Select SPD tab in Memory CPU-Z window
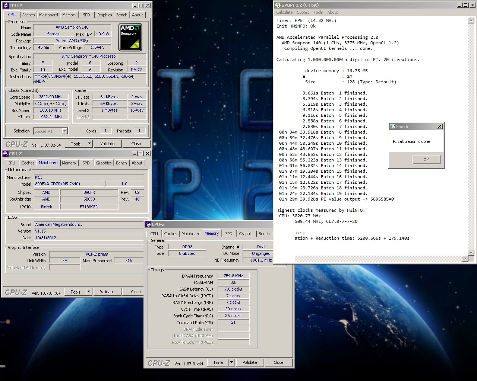477x381 pixels. tap(229, 234)
